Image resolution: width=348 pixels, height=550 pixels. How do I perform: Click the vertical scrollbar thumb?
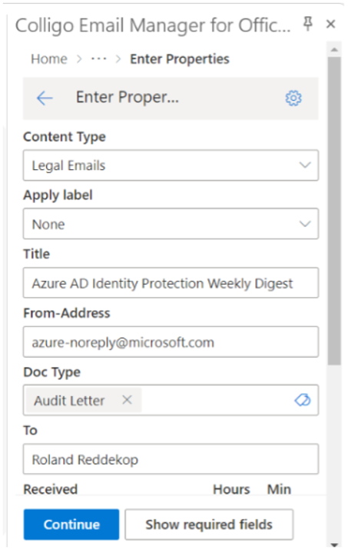click(x=334, y=211)
